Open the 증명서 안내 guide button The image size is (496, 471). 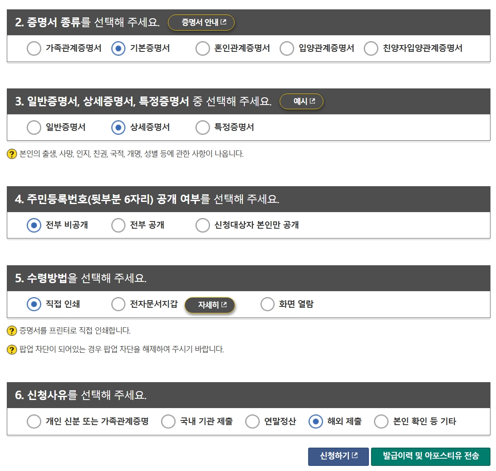point(201,23)
